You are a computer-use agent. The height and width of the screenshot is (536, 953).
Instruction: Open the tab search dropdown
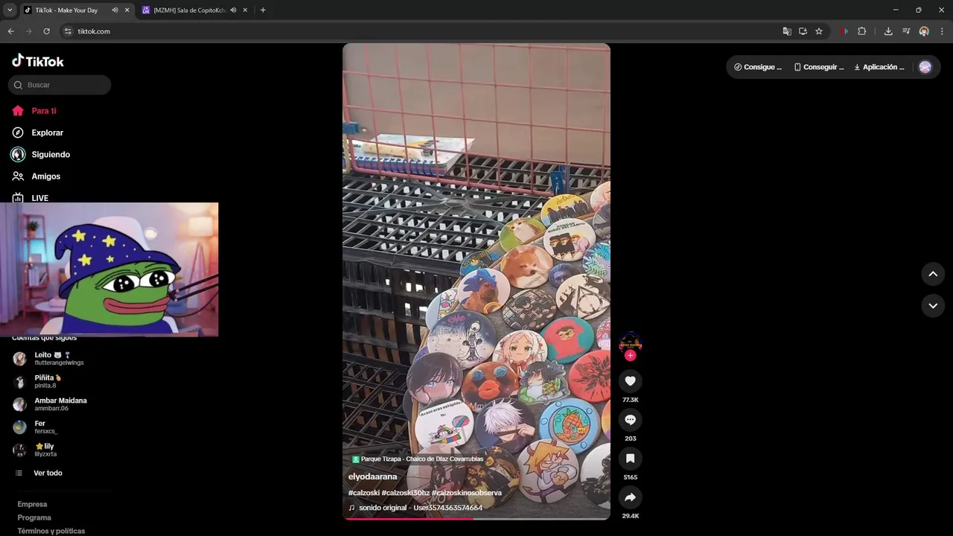[x=10, y=10]
